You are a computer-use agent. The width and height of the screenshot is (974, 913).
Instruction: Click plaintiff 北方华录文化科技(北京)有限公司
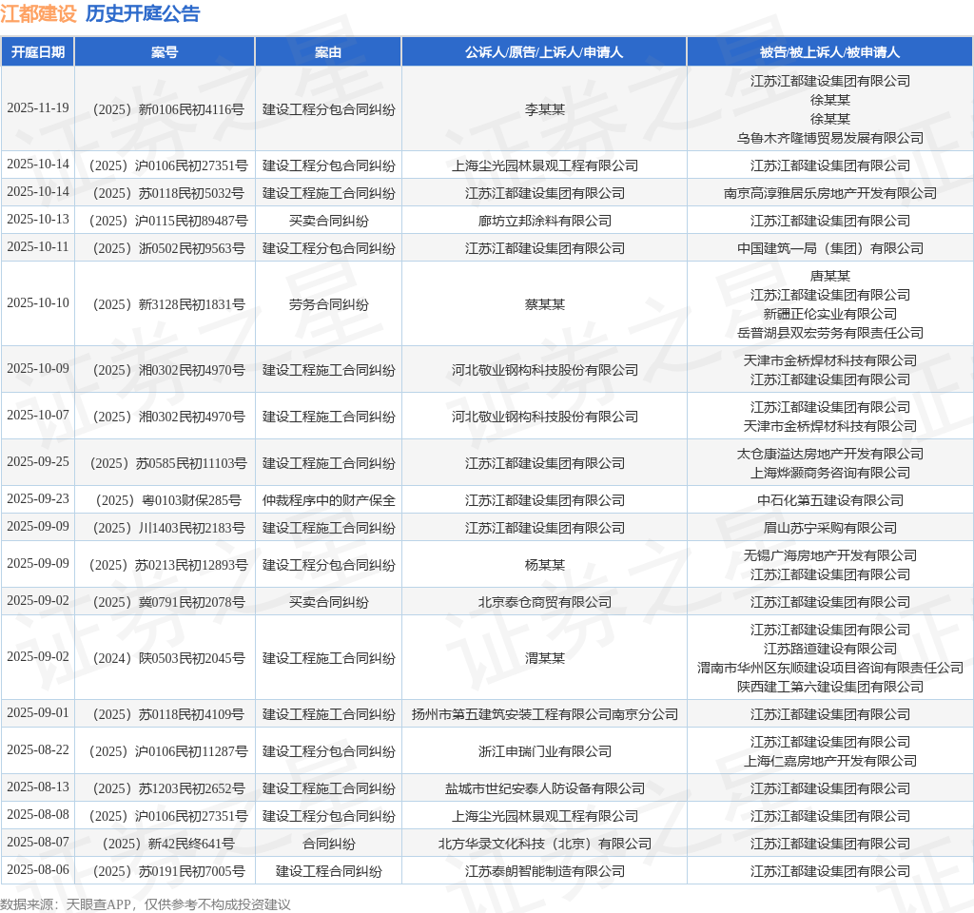tap(545, 844)
